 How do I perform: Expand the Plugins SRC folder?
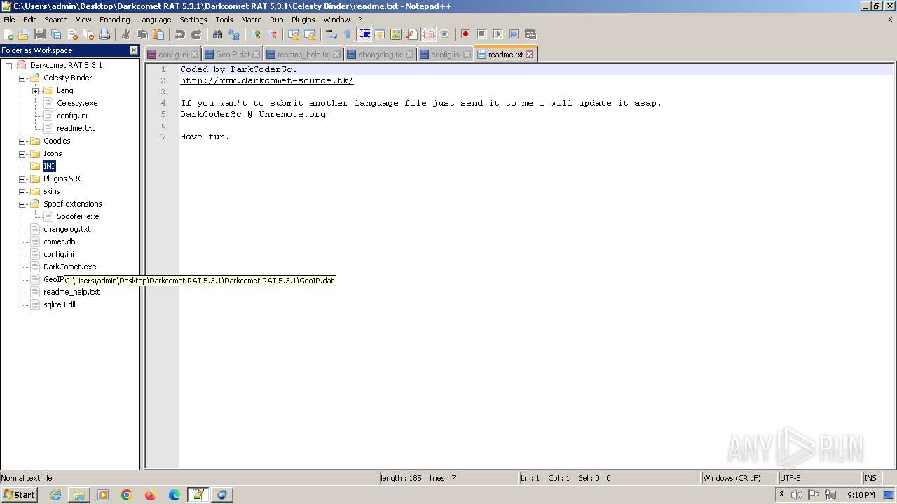click(x=22, y=178)
